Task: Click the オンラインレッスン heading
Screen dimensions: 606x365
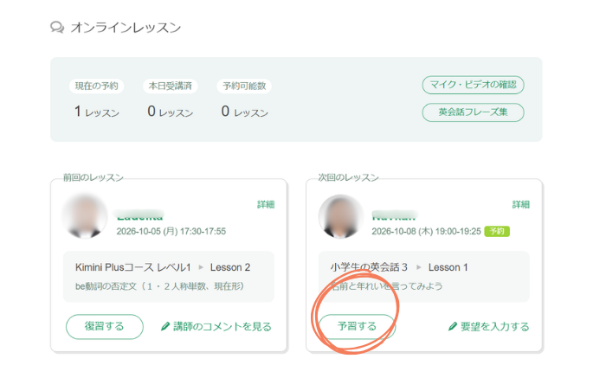Action: pyautogui.click(x=126, y=28)
